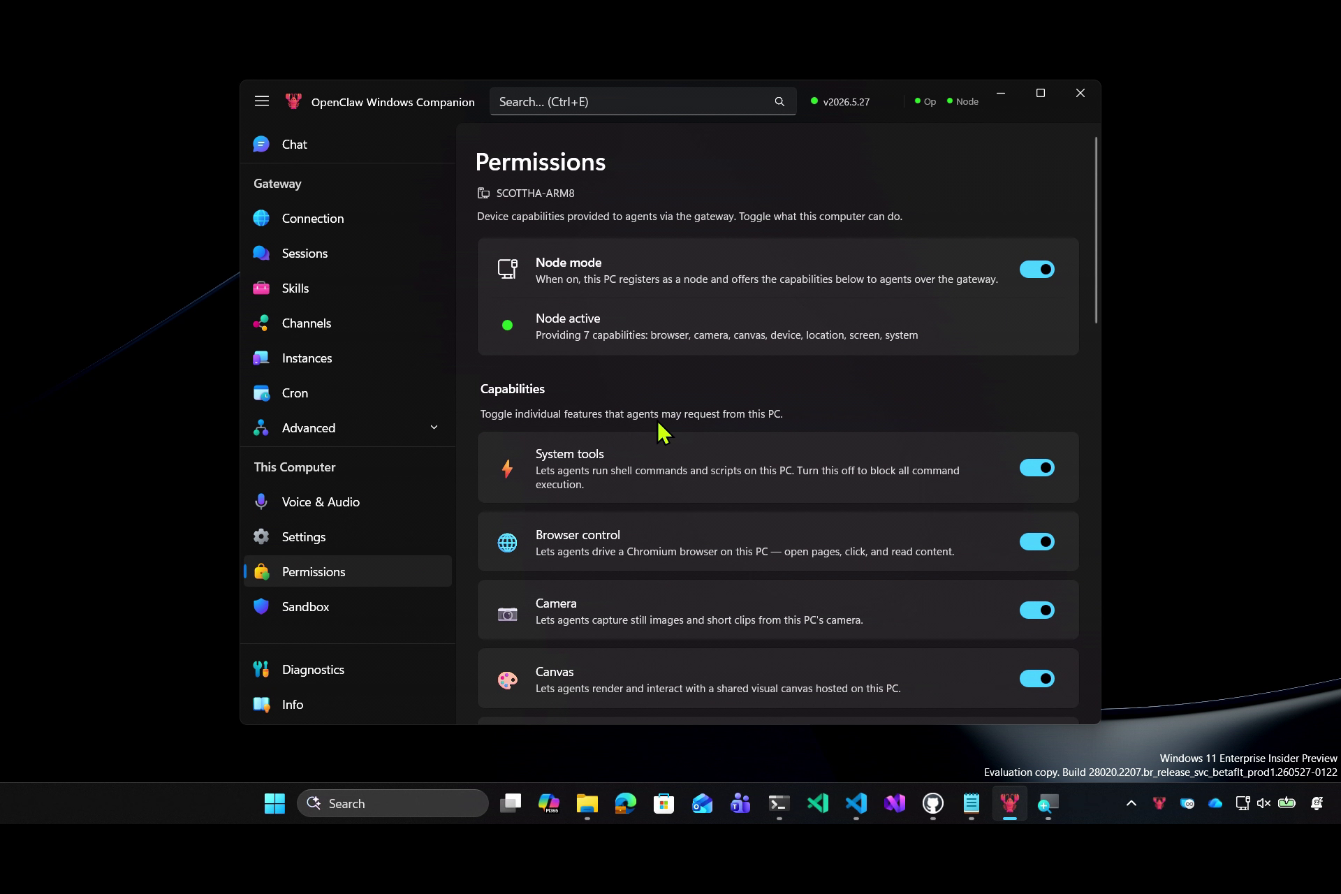Viewport: 1341px width, 894px height.
Task: Click the Settings gear icon in the sidebar
Action: click(x=261, y=536)
